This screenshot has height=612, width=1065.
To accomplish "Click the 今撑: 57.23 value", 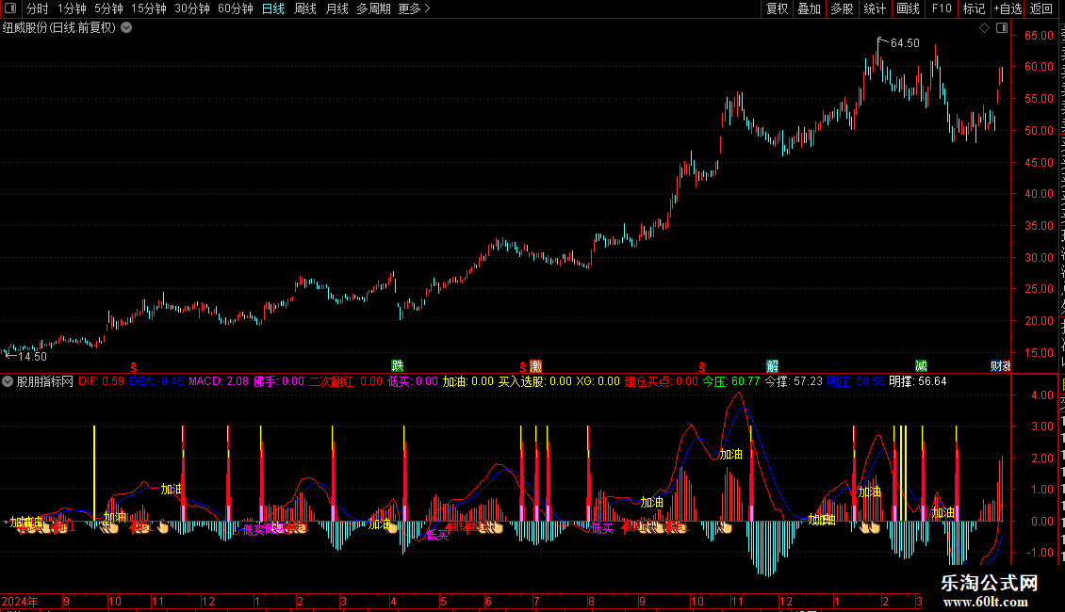I will pos(794,381).
